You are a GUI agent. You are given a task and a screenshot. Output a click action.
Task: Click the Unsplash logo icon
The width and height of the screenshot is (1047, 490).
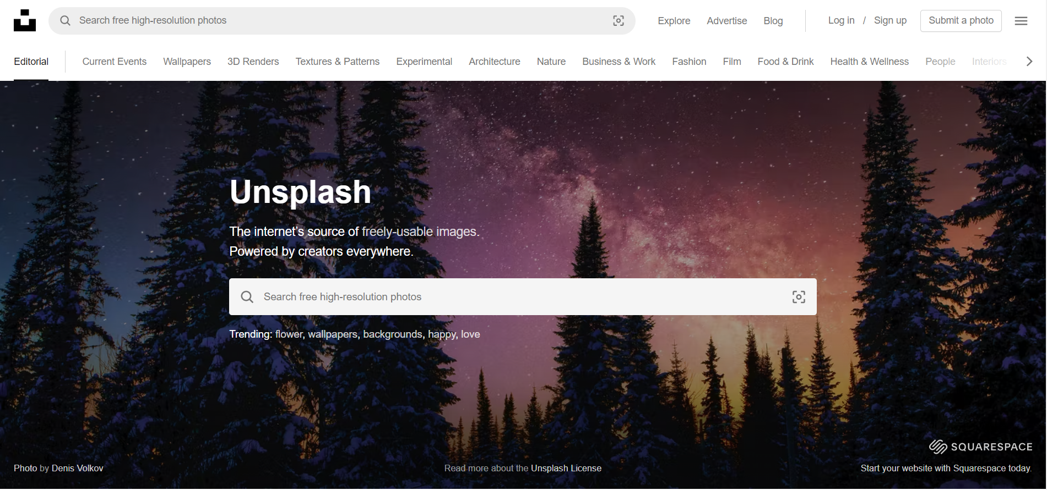[x=25, y=20]
